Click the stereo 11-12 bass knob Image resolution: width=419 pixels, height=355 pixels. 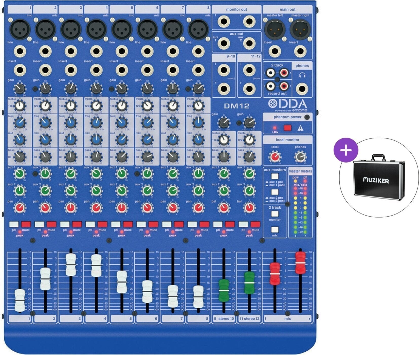point(249,157)
